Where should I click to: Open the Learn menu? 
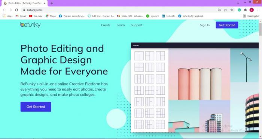121,25
